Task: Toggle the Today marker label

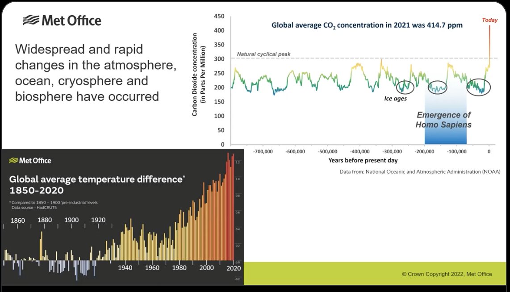Action: [x=489, y=20]
